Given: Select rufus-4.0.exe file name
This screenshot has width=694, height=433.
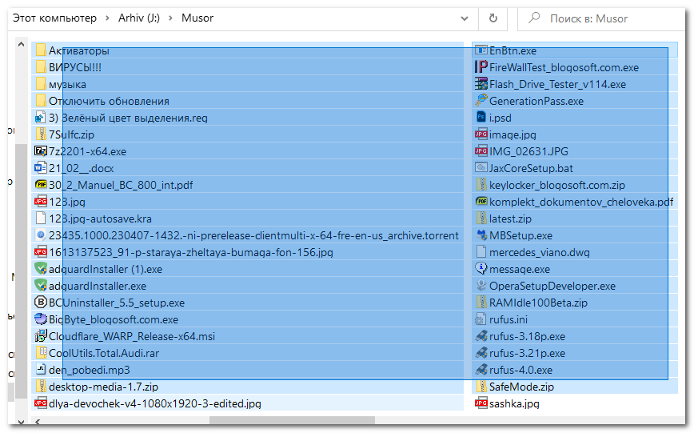Looking at the screenshot, I should 520,370.
